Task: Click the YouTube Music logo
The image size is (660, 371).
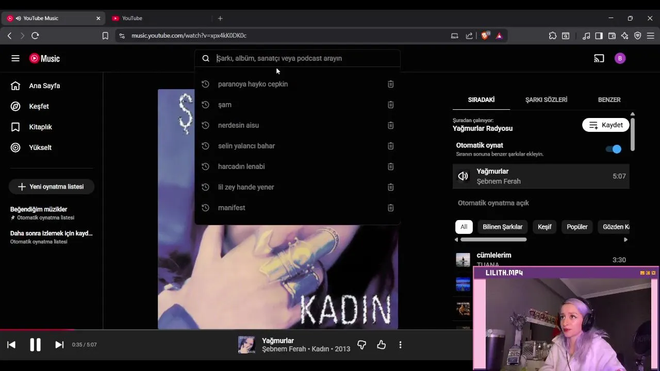Action: point(44,58)
